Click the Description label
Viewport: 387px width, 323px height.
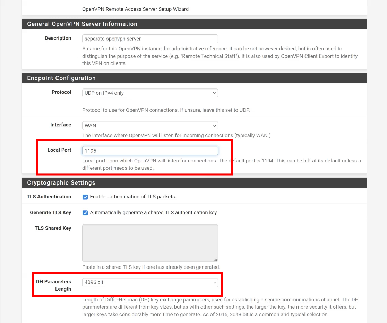(x=58, y=38)
